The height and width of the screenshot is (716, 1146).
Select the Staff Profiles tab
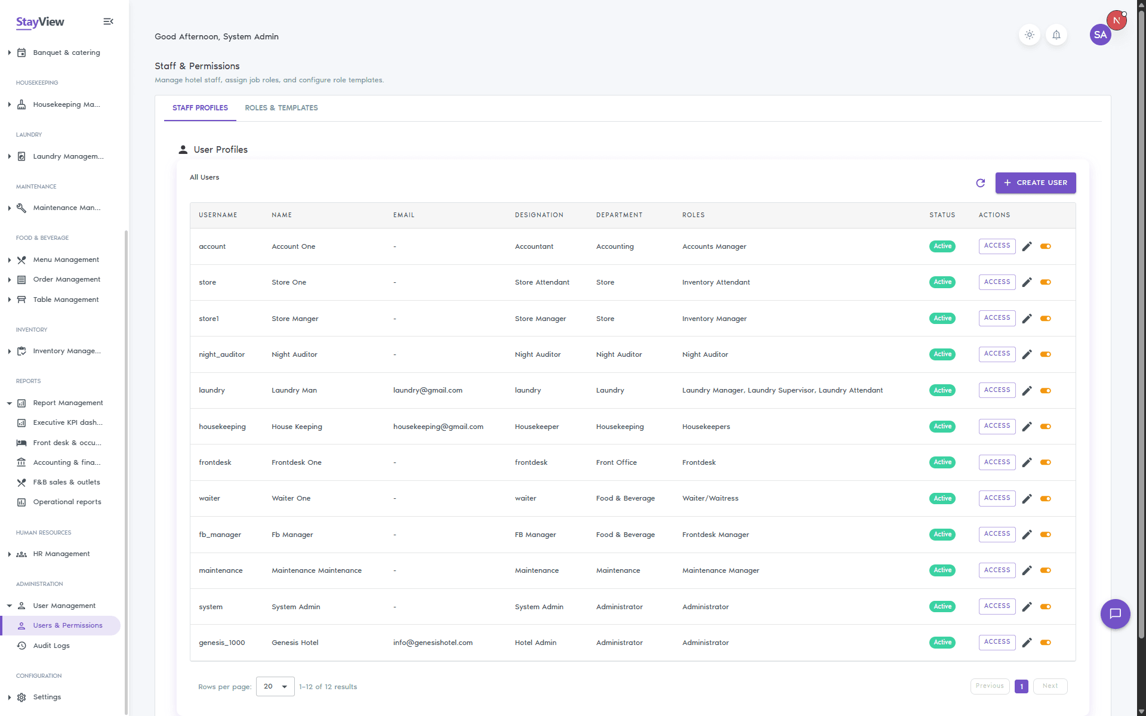pyautogui.click(x=200, y=108)
